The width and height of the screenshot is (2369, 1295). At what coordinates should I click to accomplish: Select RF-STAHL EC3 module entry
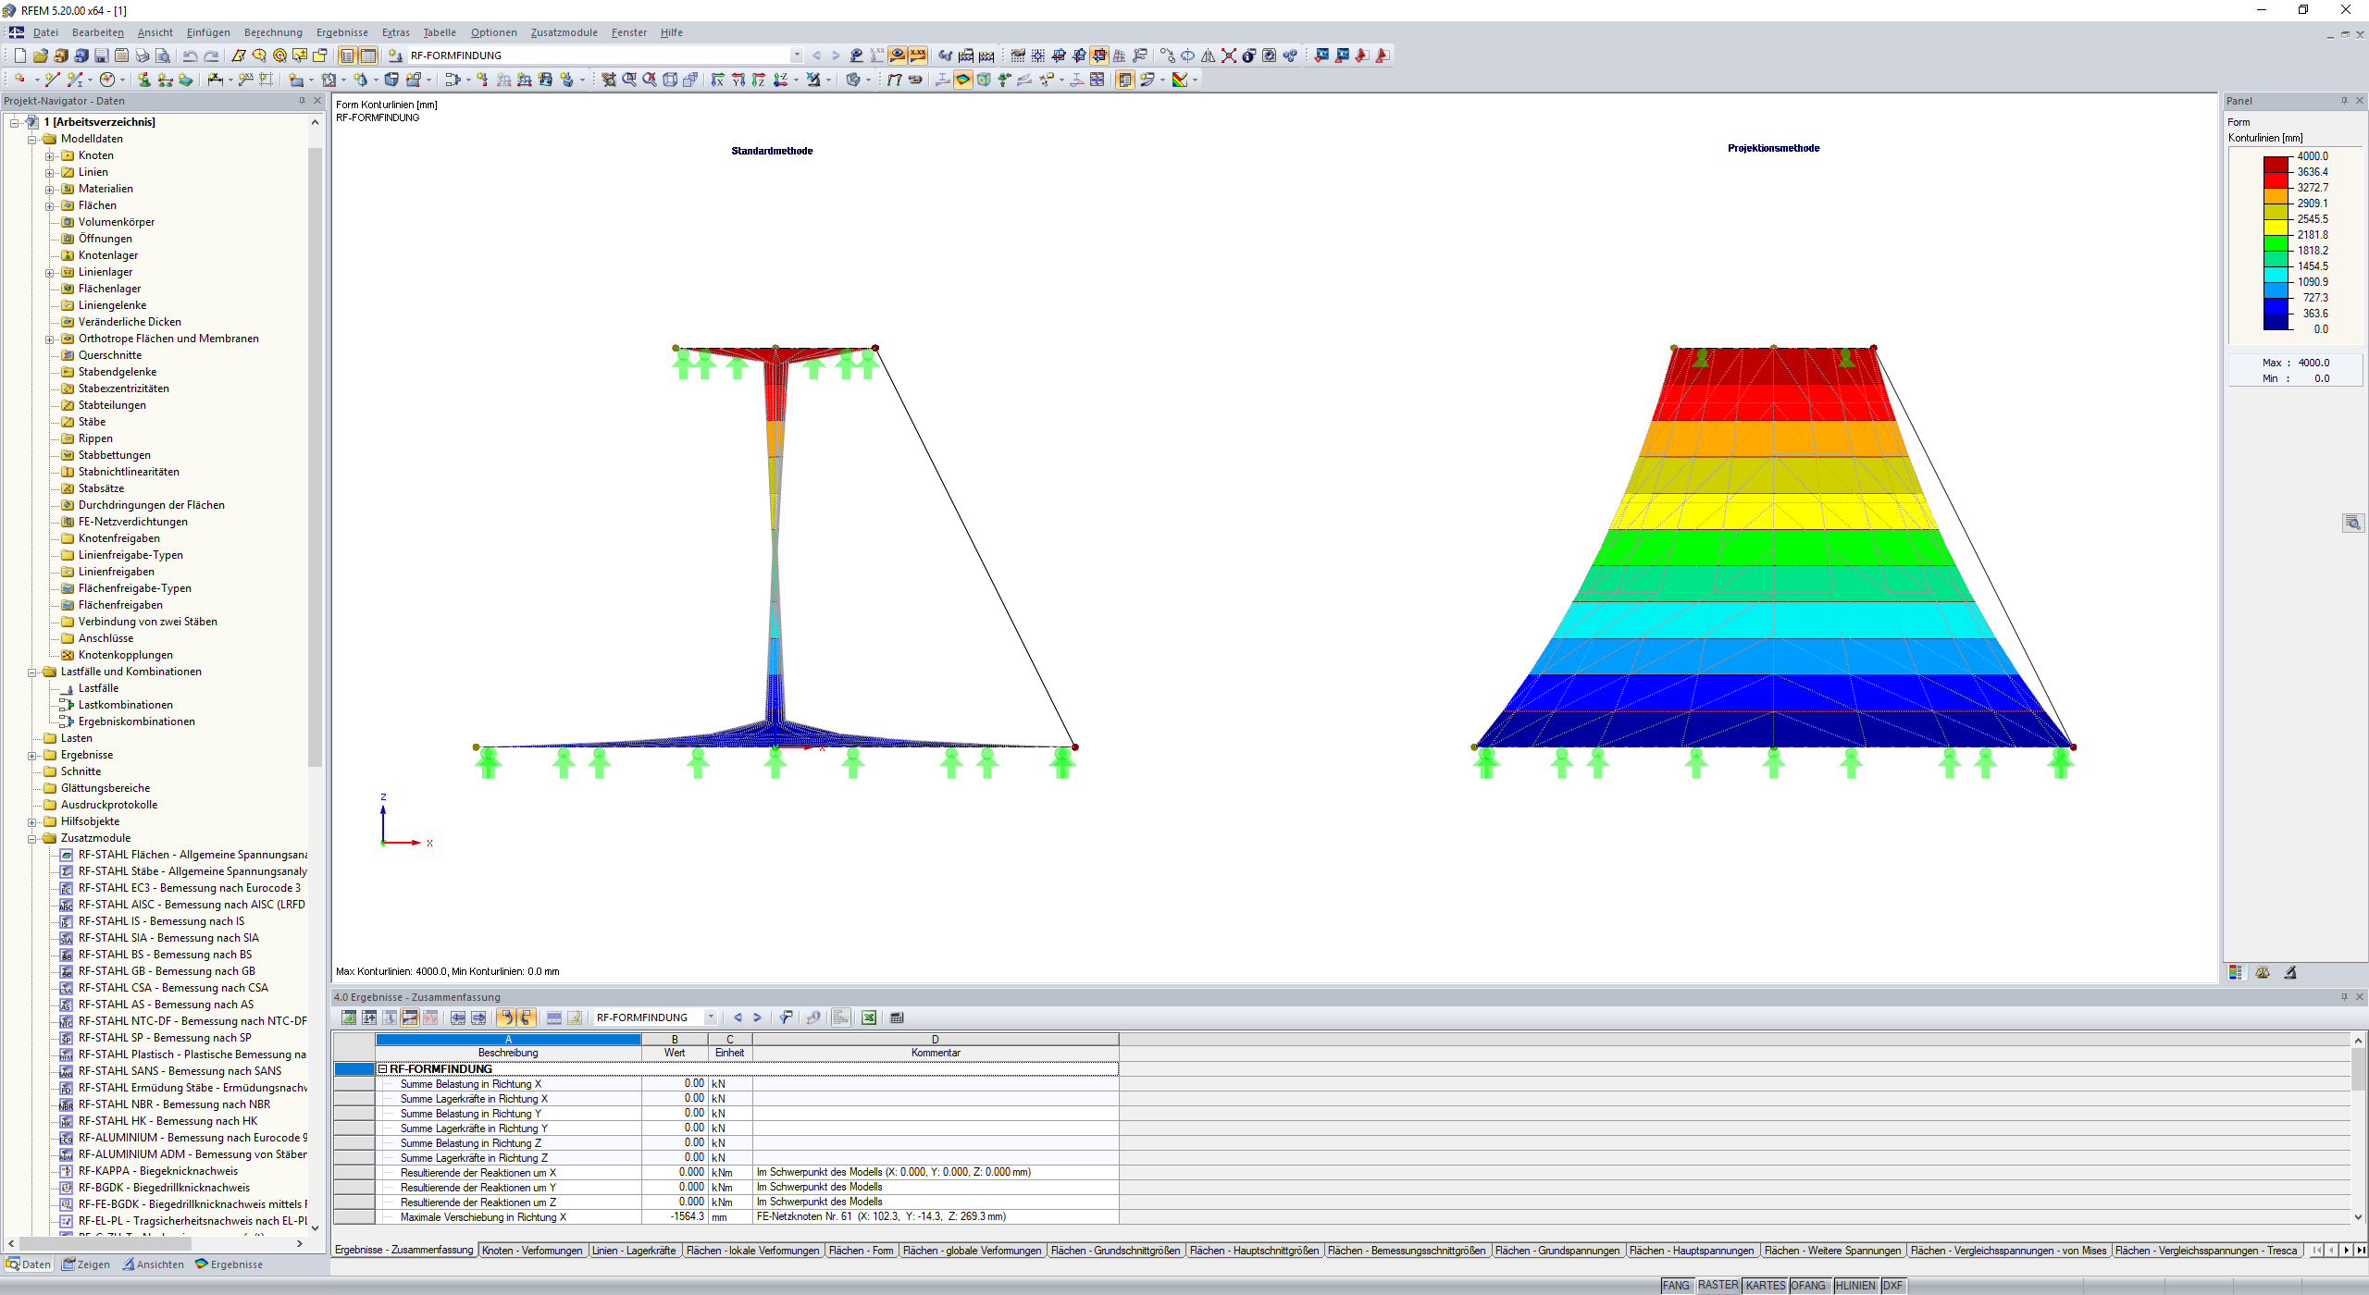(x=189, y=888)
